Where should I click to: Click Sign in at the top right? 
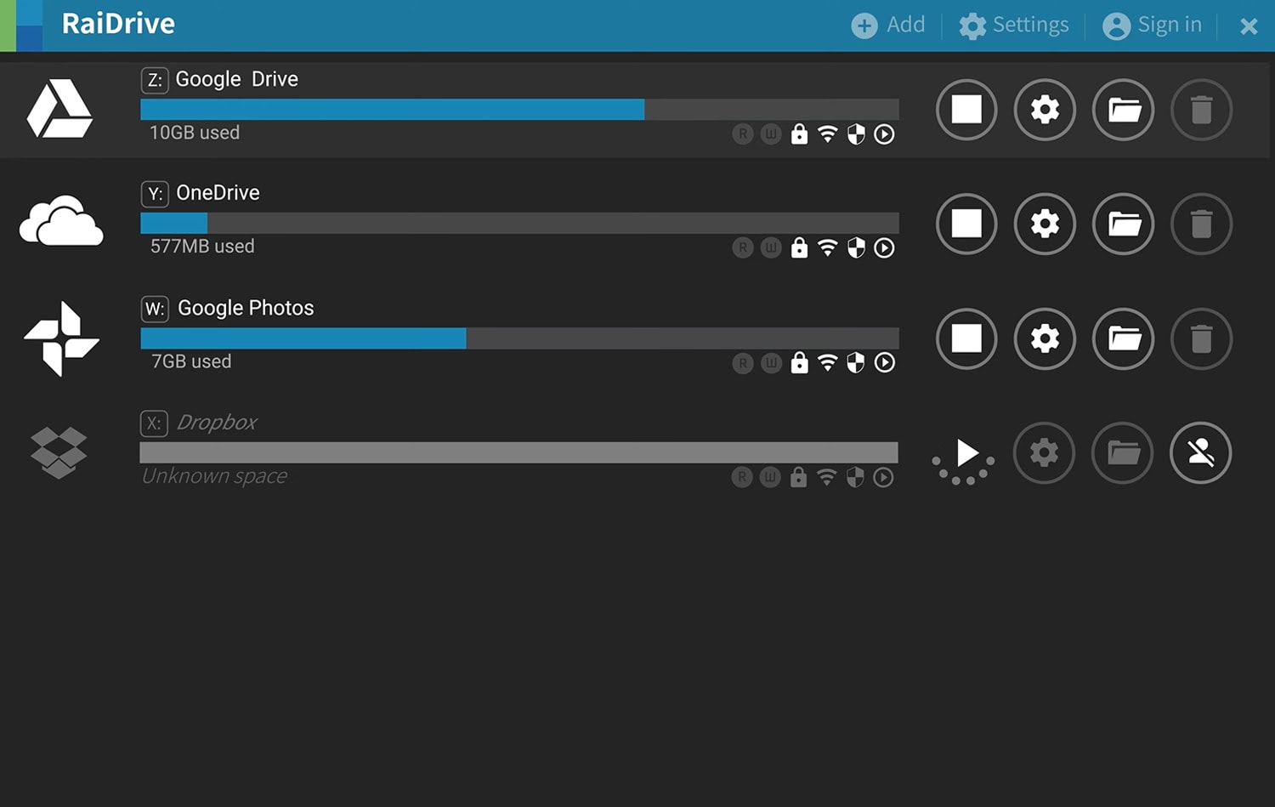(x=1152, y=25)
